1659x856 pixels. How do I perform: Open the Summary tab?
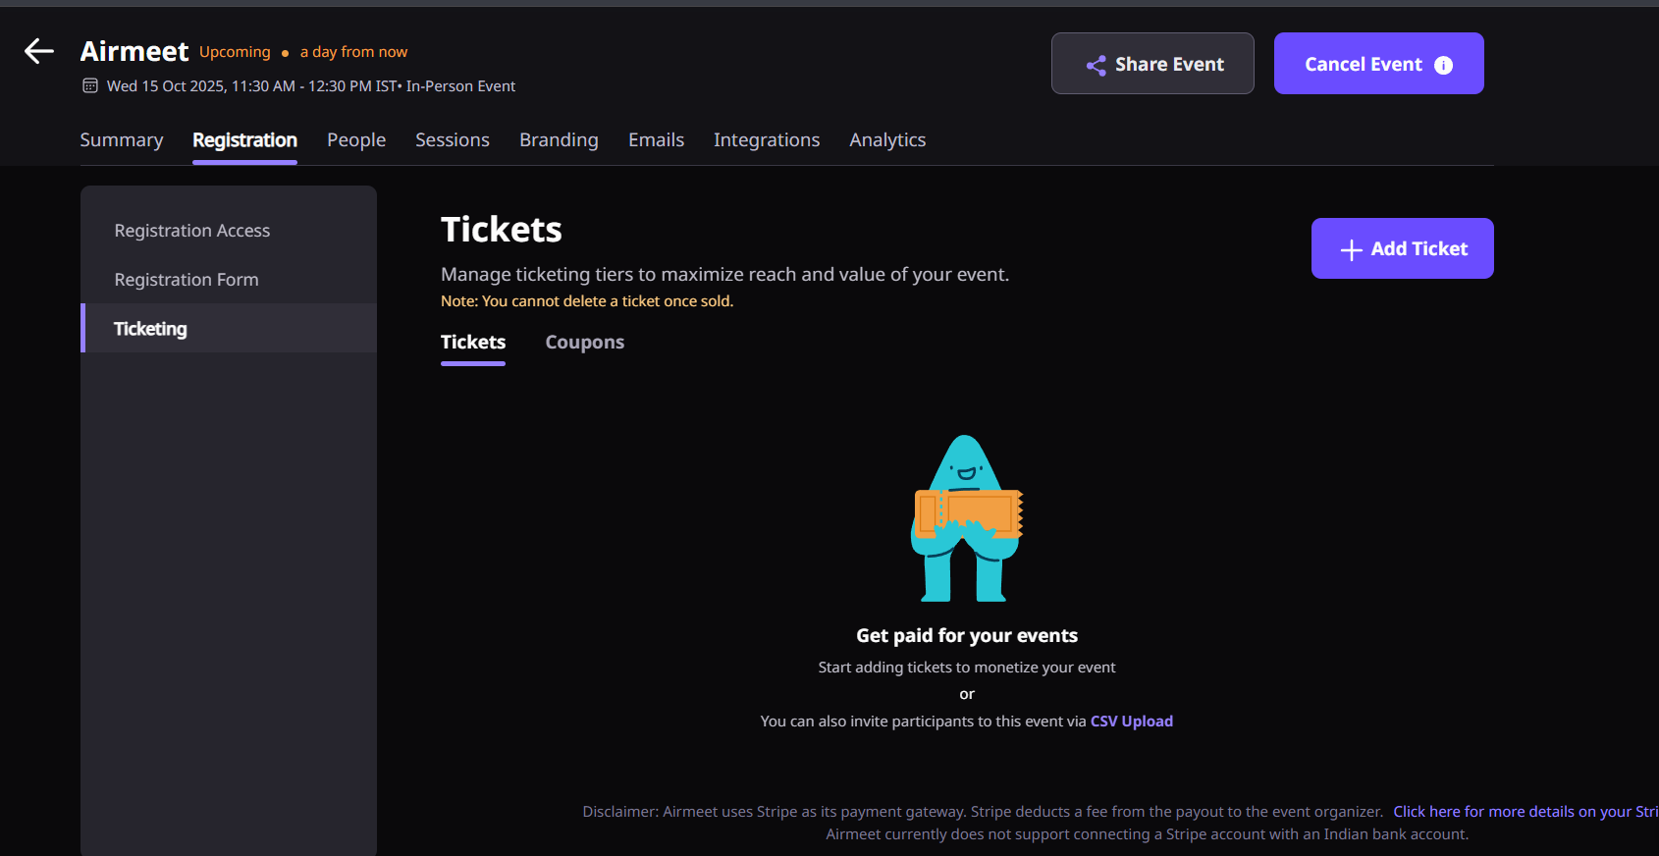[x=122, y=140]
